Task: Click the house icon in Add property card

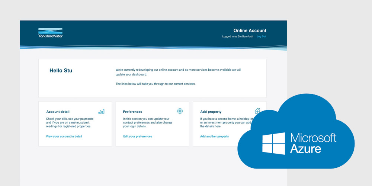Action: pyautogui.click(x=257, y=111)
